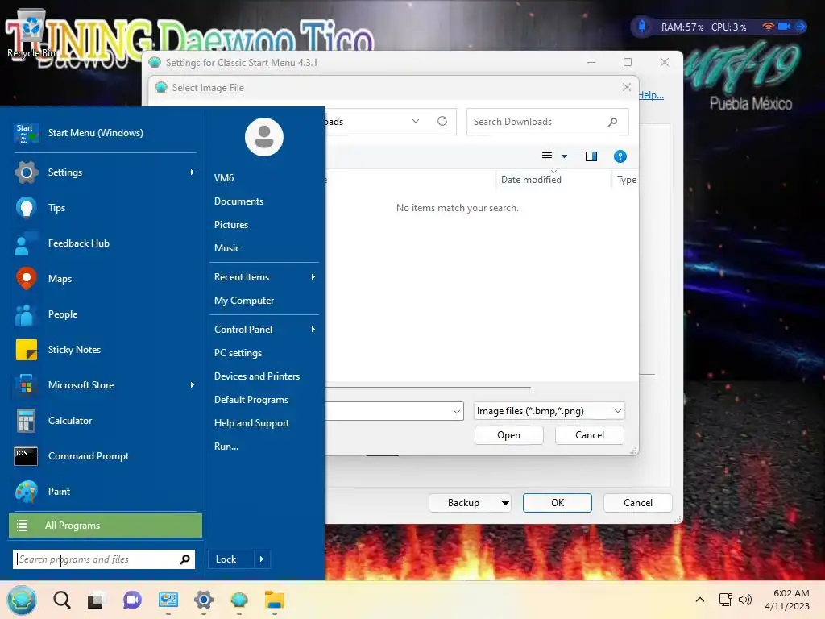
Task: Open the blue help icon in file dialog
Action: pyautogui.click(x=620, y=156)
